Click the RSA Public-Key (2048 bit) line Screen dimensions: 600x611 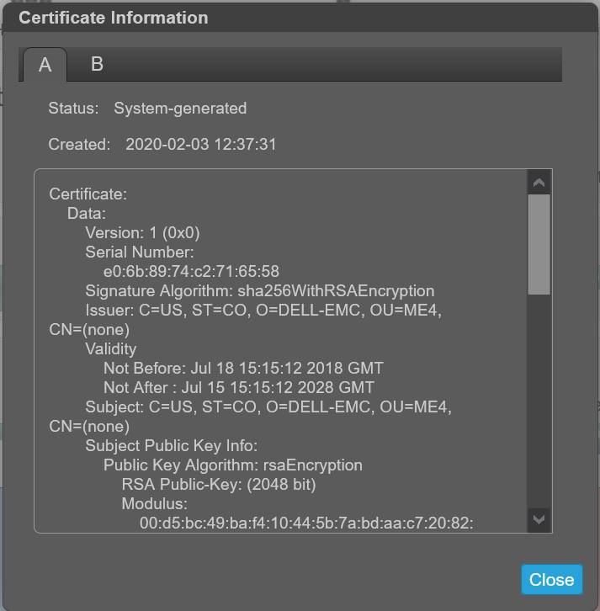tap(219, 485)
